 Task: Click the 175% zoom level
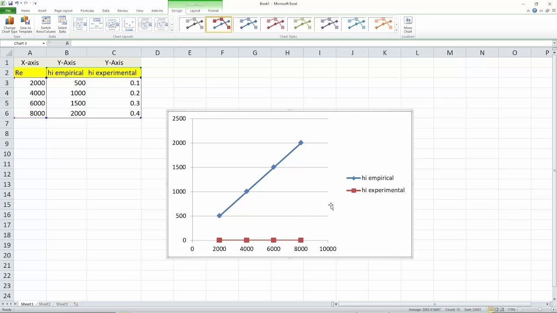511,310
